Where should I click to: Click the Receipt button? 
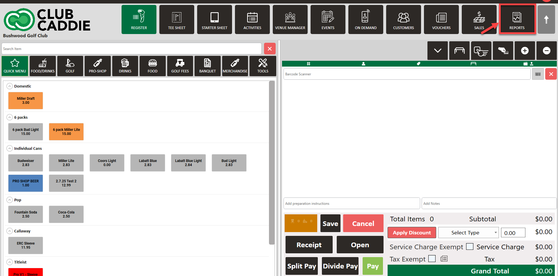click(x=309, y=245)
